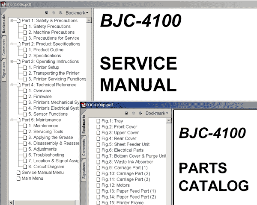Open bookmark 'Fig.9: Carriage Part (1)'

[125, 167]
